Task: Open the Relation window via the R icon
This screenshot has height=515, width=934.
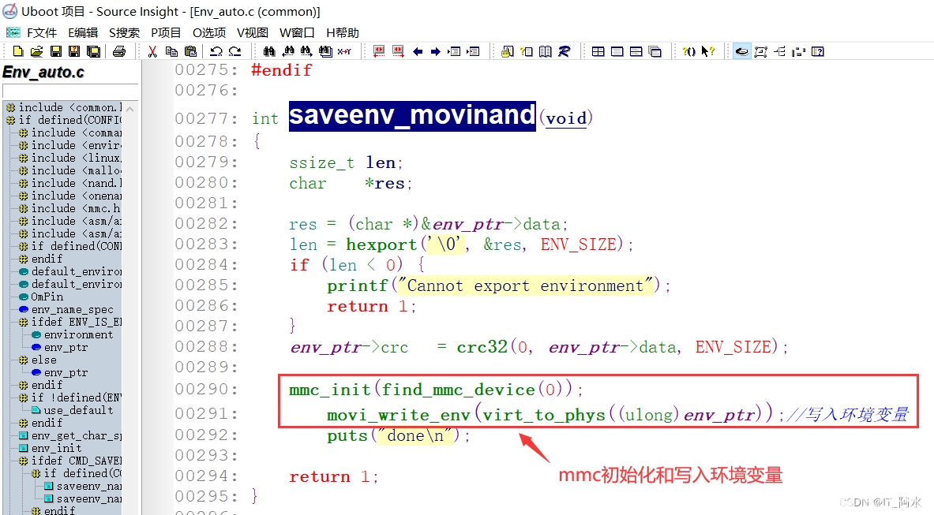Action: click(563, 51)
